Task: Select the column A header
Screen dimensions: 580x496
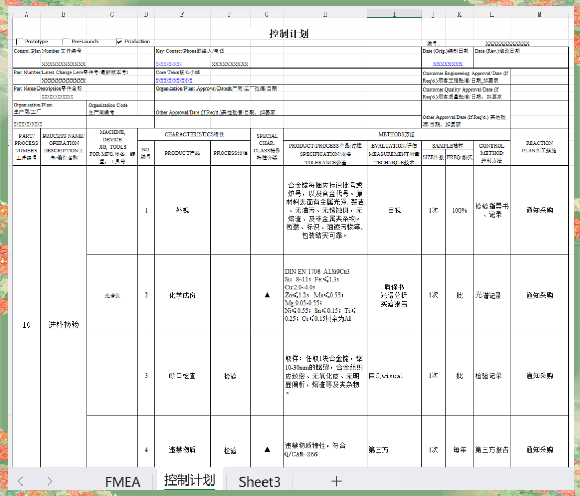Action: (26, 14)
